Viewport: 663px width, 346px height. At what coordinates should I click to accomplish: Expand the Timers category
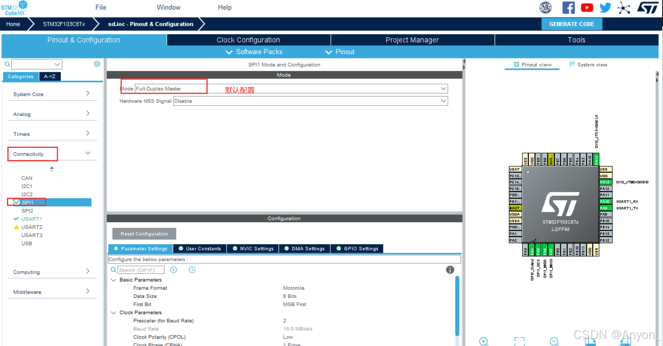[x=52, y=134]
